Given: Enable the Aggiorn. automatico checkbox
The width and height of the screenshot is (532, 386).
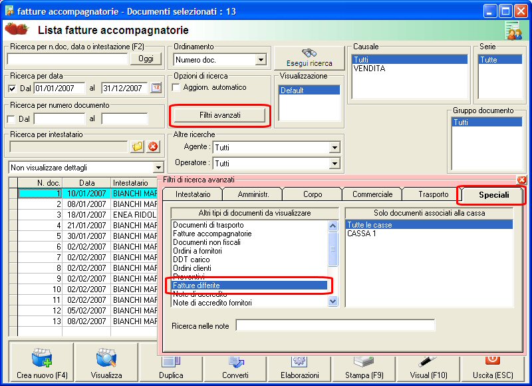Looking at the screenshot, I should pyautogui.click(x=176, y=87).
